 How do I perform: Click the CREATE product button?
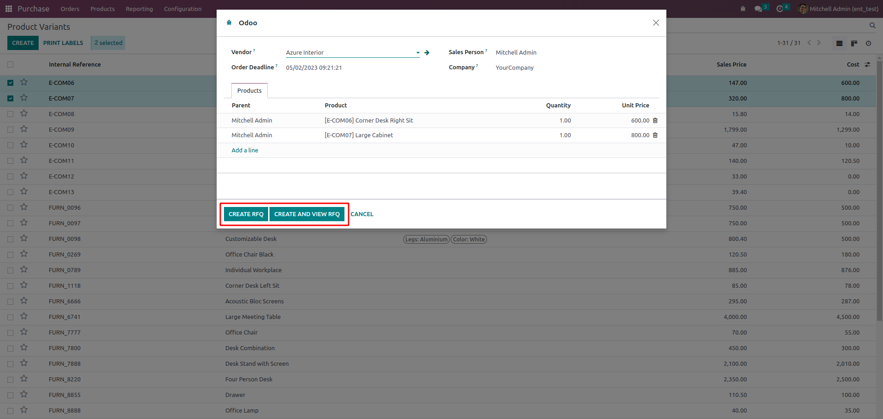(x=23, y=43)
